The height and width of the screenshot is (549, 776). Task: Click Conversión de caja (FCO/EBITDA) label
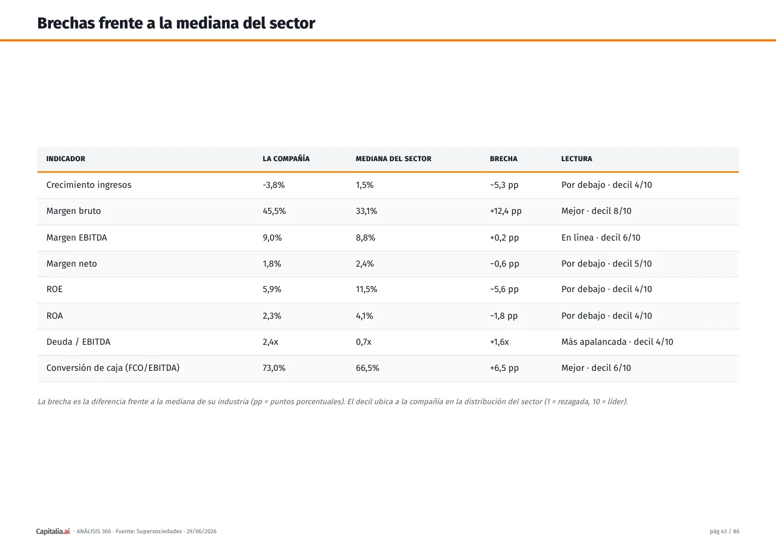[113, 368]
